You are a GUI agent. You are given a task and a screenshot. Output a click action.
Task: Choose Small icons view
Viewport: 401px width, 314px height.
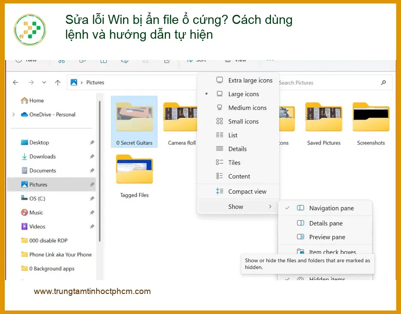[x=238, y=121]
